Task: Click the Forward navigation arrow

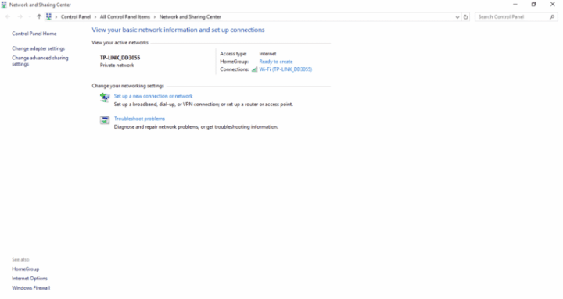Action: [x=20, y=17]
